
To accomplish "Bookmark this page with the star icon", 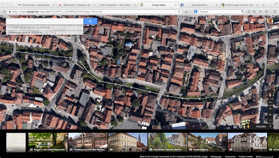I will click(249, 12).
